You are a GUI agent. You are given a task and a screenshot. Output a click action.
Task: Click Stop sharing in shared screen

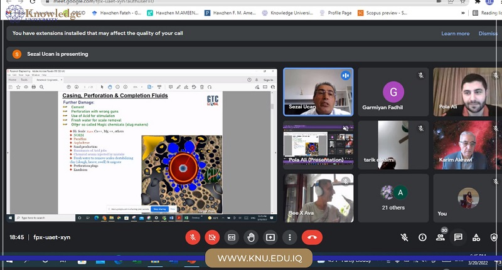pyautogui.click(x=159, y=209)
